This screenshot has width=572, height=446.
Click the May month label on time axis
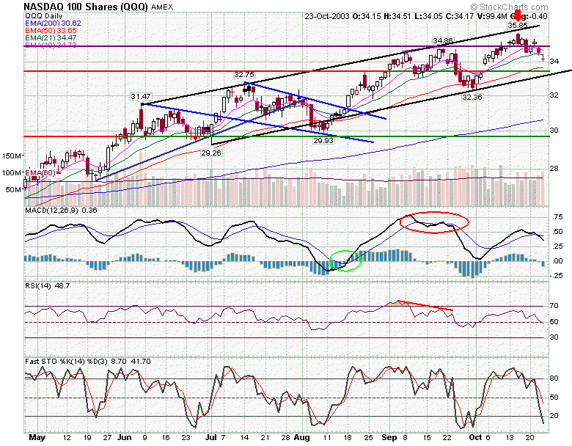(37, 438)
